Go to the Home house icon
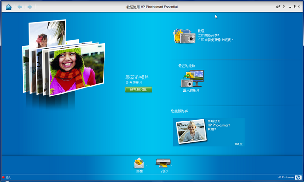The height and width of the screenshot is (182, 304). [9, 7]
